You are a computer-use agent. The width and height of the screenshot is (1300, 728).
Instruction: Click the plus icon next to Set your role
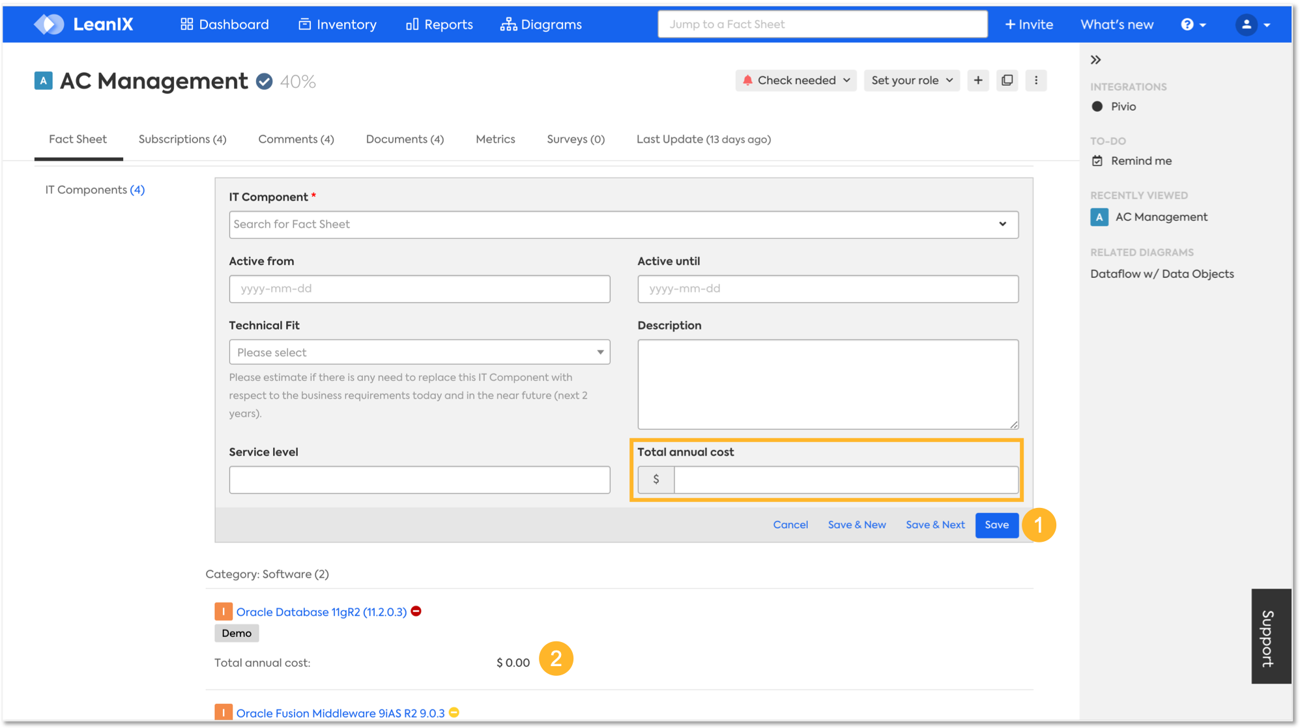coord(977,80)
